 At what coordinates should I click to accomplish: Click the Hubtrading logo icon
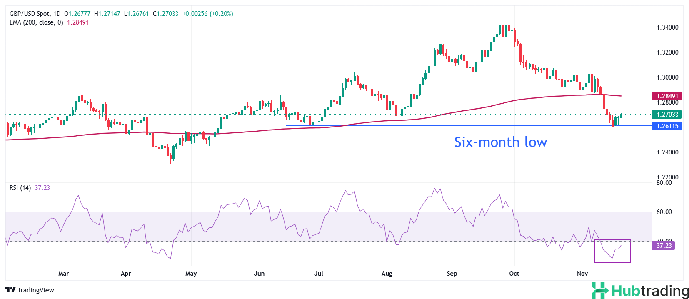600,290
